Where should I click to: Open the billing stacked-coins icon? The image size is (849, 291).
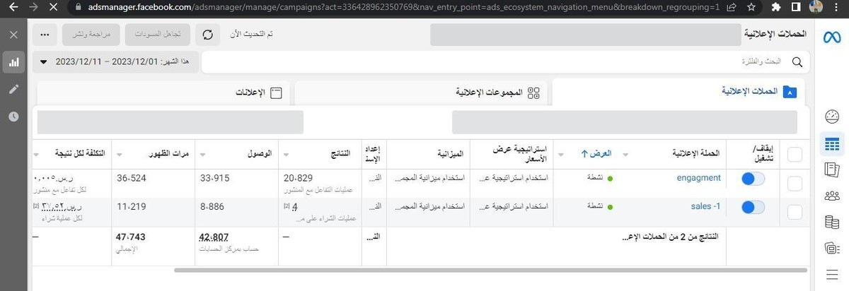[832, 222]
